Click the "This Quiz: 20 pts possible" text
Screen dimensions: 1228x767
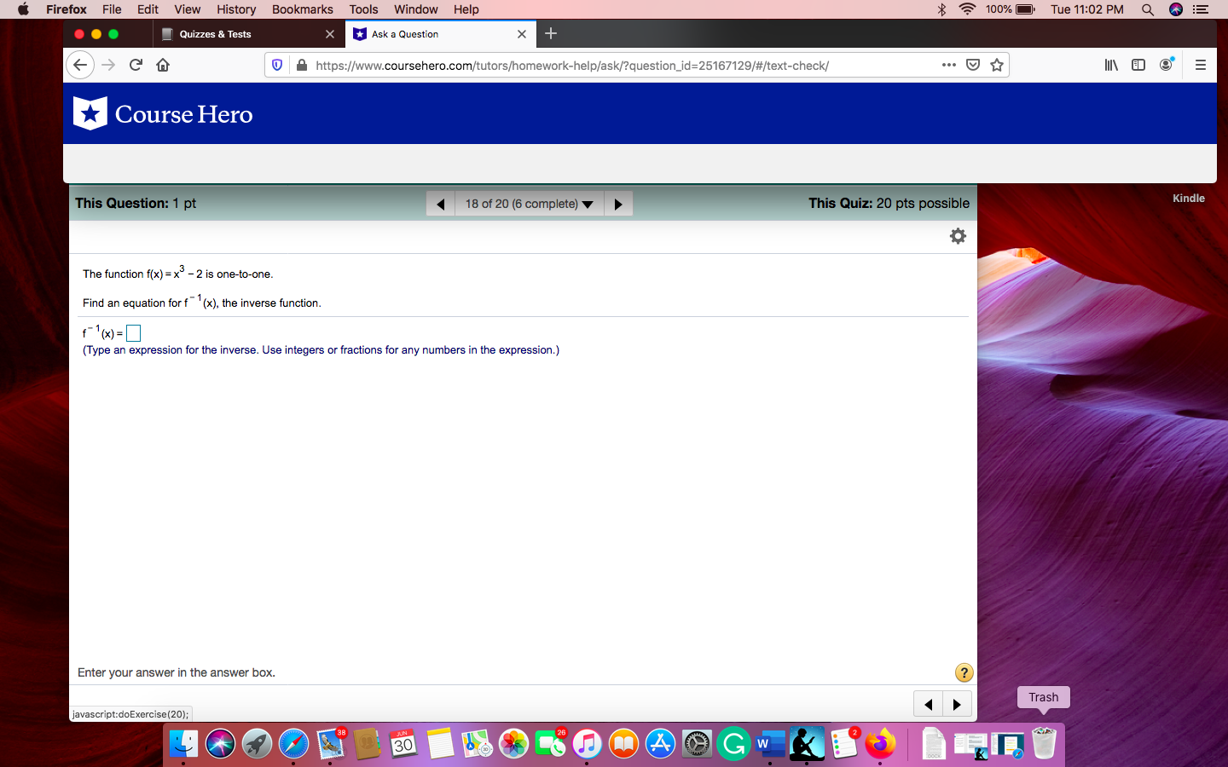(889, 203)
